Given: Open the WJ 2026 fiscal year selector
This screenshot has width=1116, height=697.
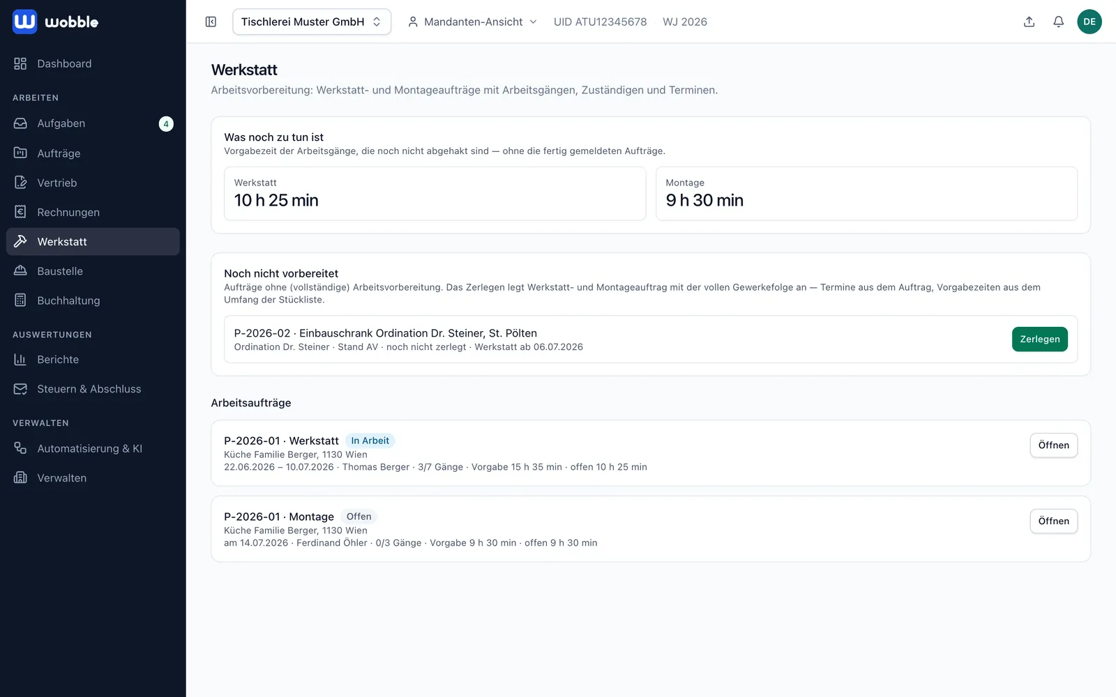Looking at the screenshot, I should pyautogui.click(x=685, y=22).
